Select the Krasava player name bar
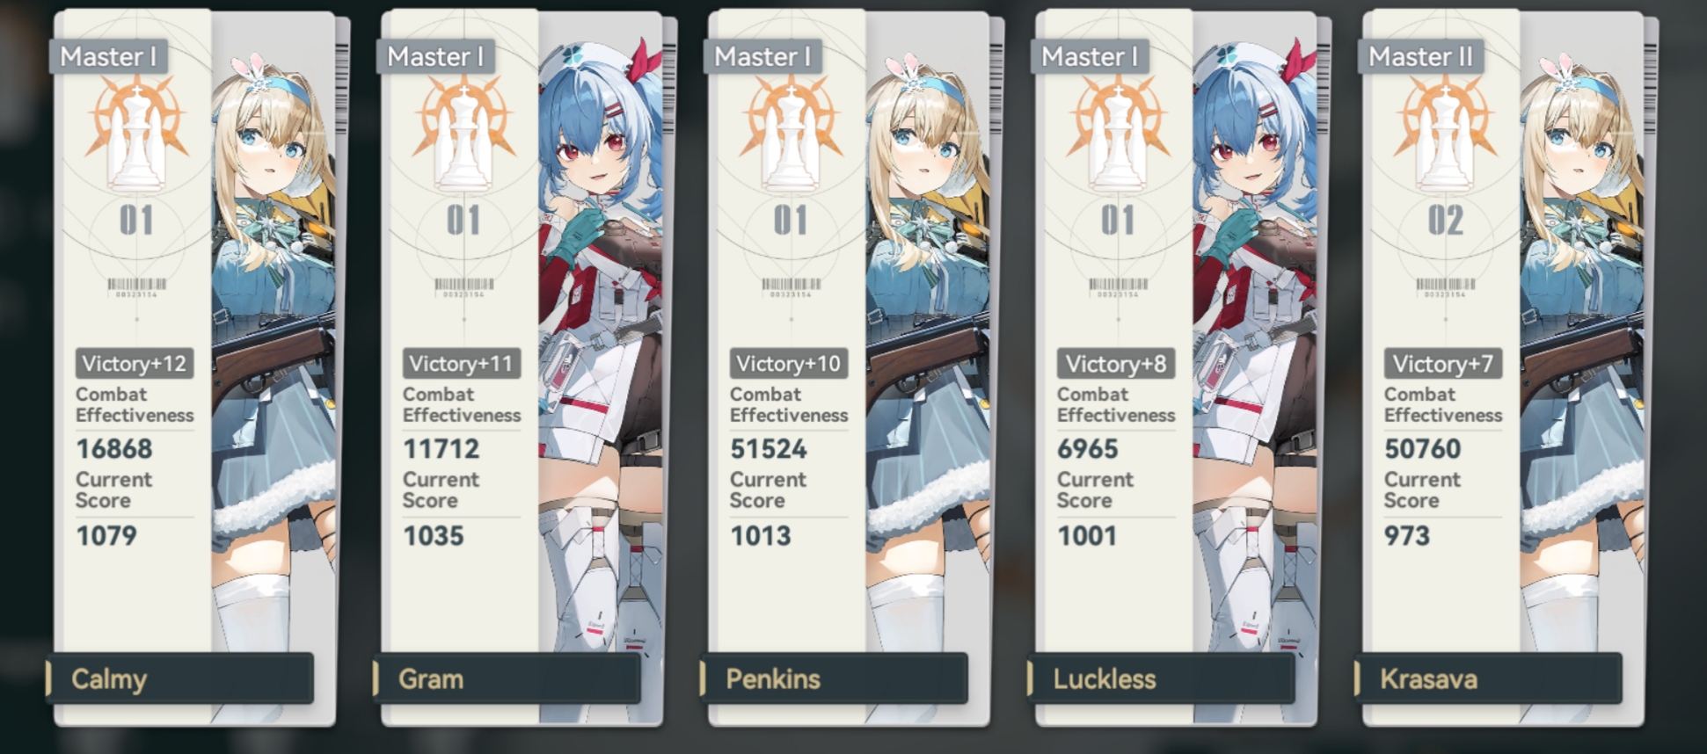Screen dimensions: 1707x754 click(x=1489, y=678)
